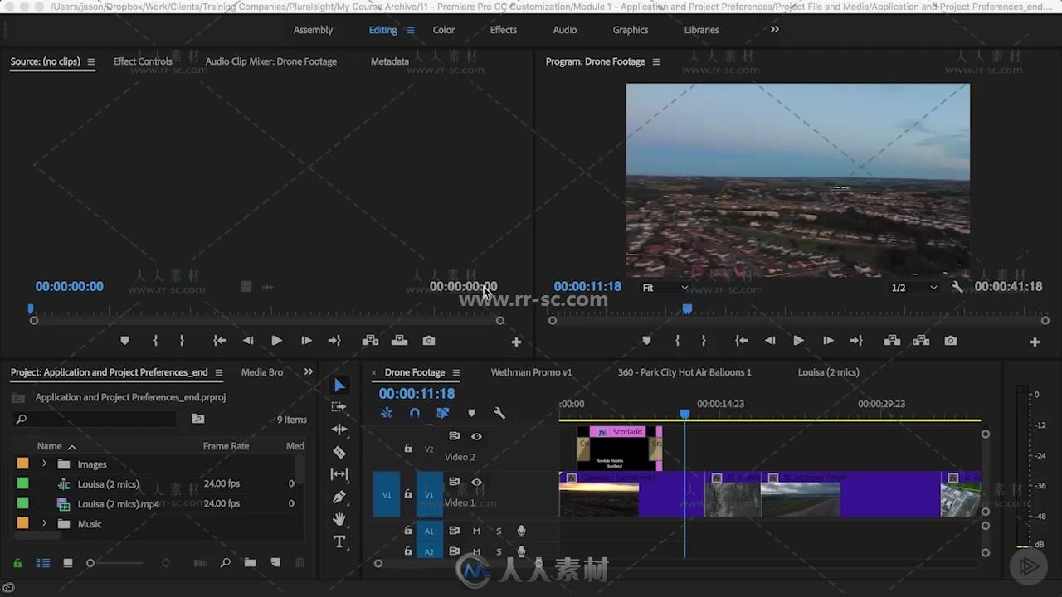Step forward one frame in Program monitor
Screen dimensions: 1062x597
tap(828, 341)
